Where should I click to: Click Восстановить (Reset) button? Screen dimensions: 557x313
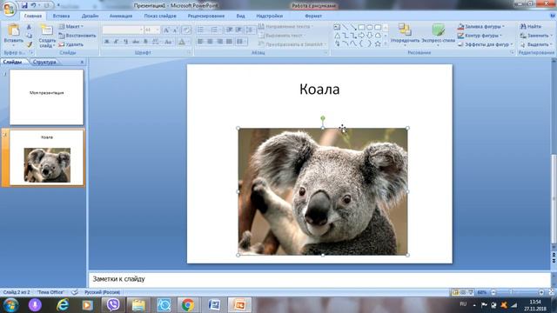pyautogui.click(x=77, y=36)
